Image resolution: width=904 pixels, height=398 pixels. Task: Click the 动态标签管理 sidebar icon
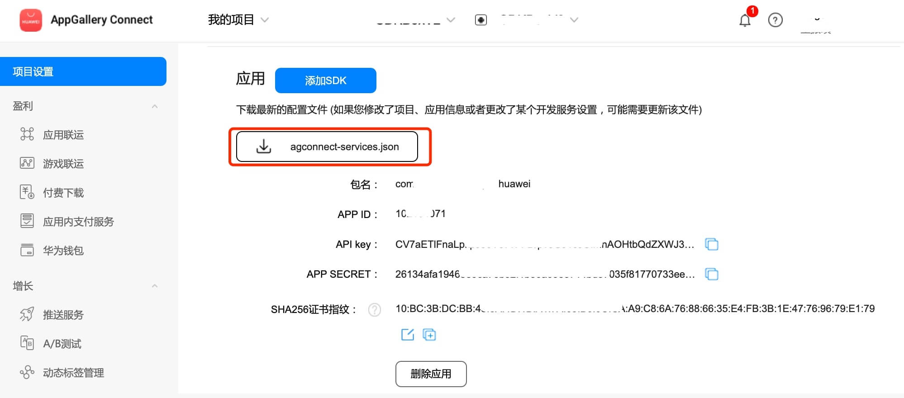click(x=27, y=372)
